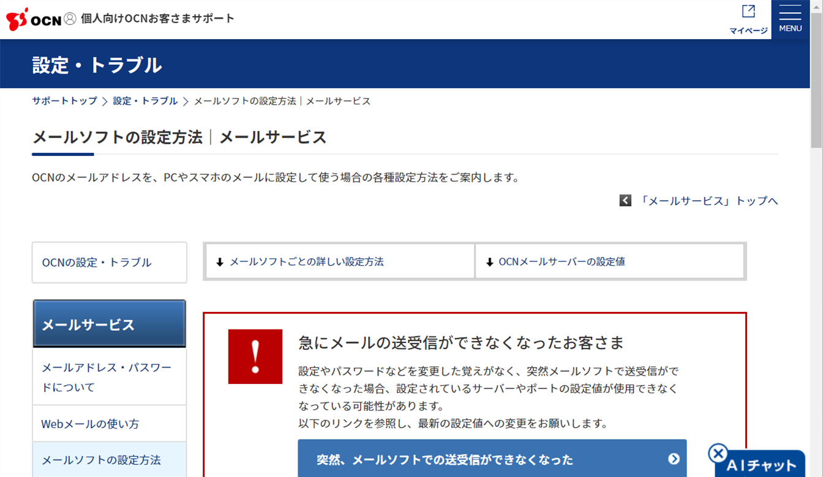This screenshot has height=477, width=823.
Task: Jump to OCNメールサーバーの設定値 section
Action: tap(609, 262)
